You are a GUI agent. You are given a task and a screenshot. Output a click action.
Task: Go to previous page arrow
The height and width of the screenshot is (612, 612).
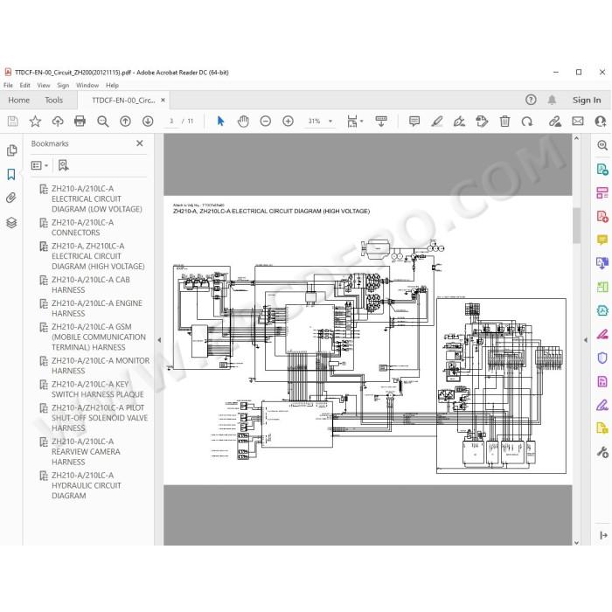click(x=125, y=122)
